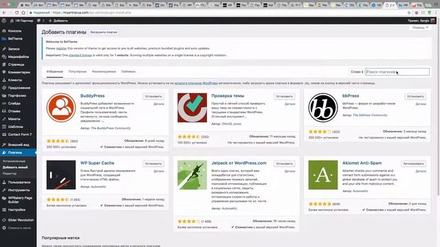Click the standard license link
This screenshot has width=440, height=247.
click(80, 55)
